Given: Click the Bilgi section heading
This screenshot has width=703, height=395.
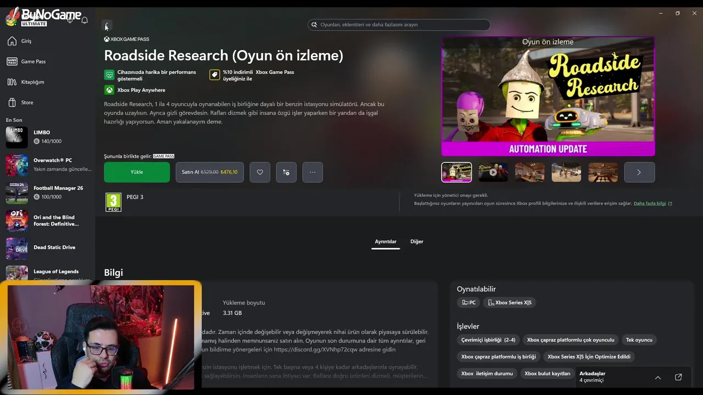Looking at the screenshot, I should tap(113, 273).
